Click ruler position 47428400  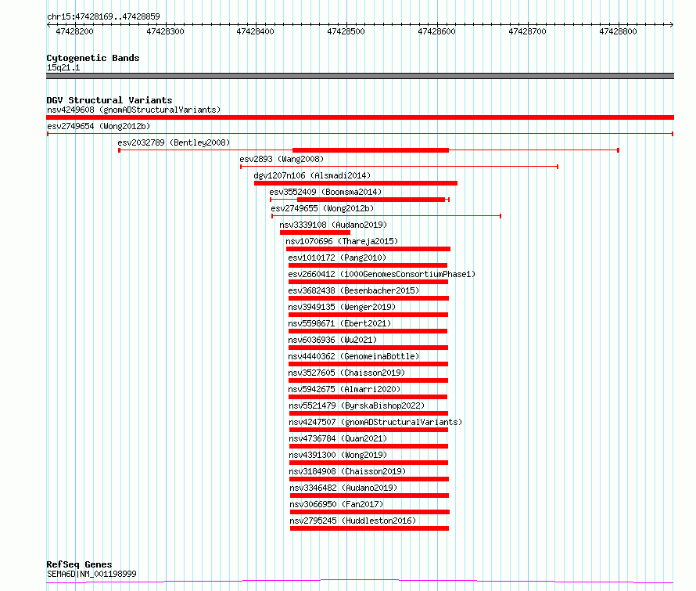pyautogui.click(x=255, y=31)
